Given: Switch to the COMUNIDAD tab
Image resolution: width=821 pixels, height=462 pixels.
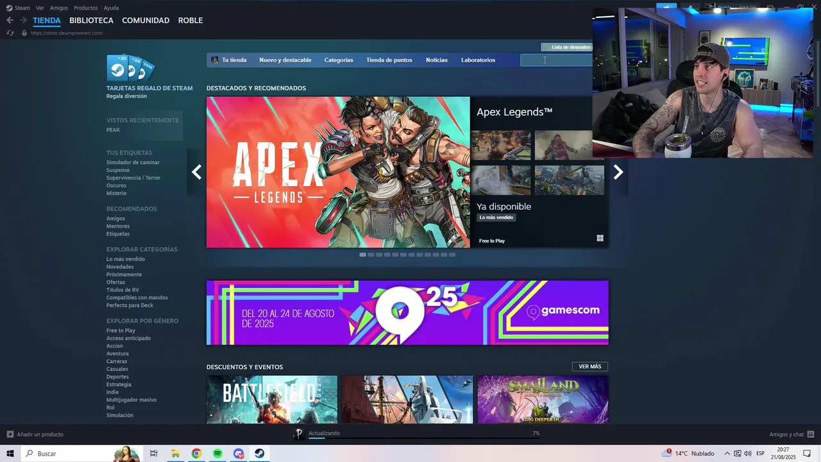Looking at the screenshot, I should 146,21.
